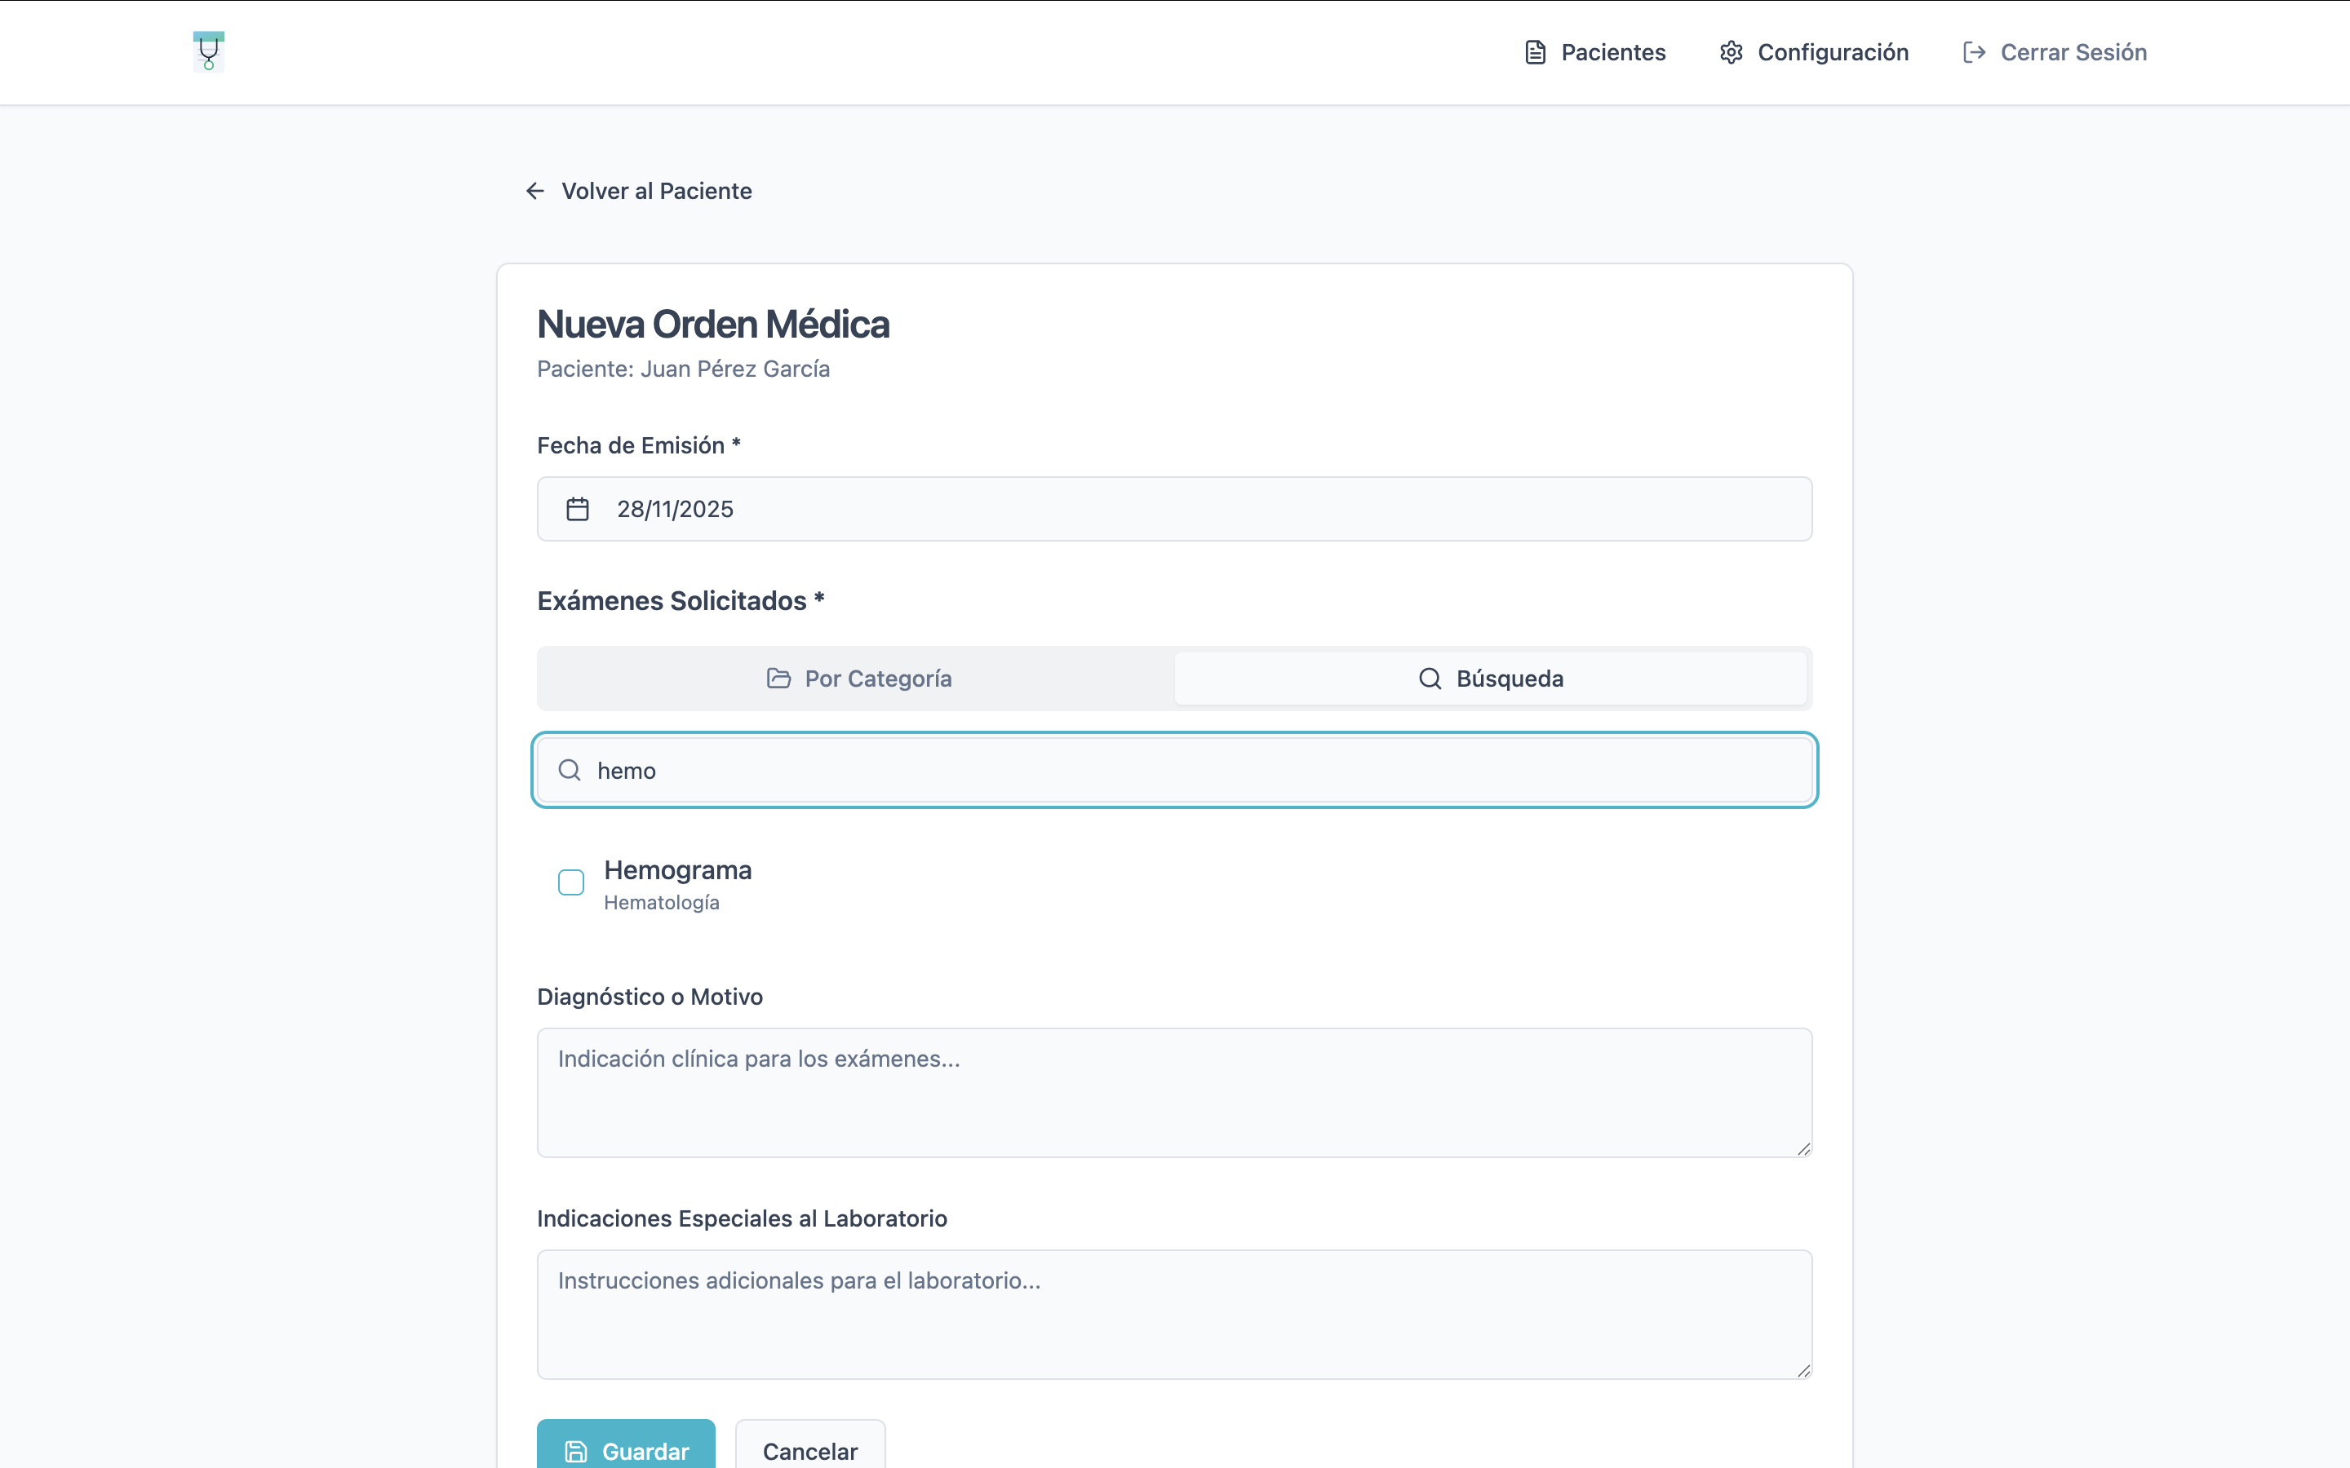Screen dimensions: 2350x1468
Task: Open the Fecha de Emisión date picker
Action: (1173, 509)
